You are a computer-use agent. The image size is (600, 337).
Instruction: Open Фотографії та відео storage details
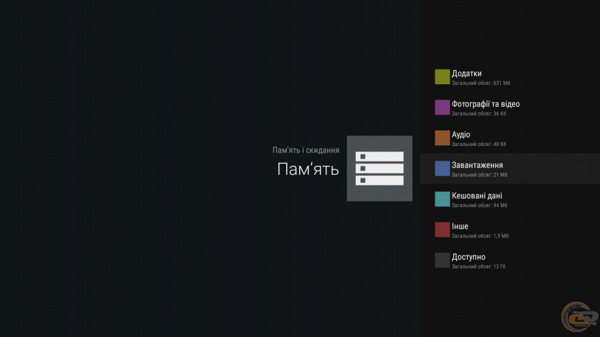[485, 104]
